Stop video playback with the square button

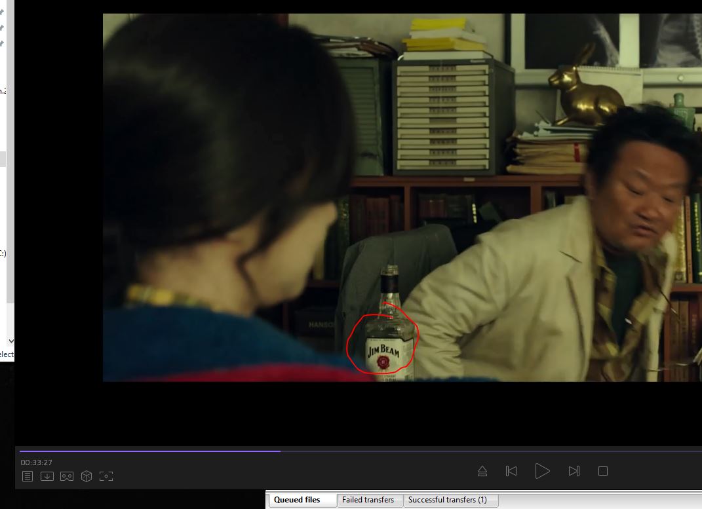tap(603, 471)
